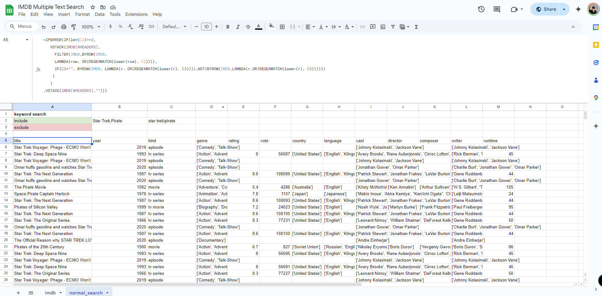Decrease font size with minus button
The image size is (602, 296).
point(196,27)
